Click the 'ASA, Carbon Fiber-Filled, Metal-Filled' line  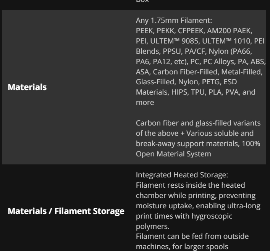point(199,72)
